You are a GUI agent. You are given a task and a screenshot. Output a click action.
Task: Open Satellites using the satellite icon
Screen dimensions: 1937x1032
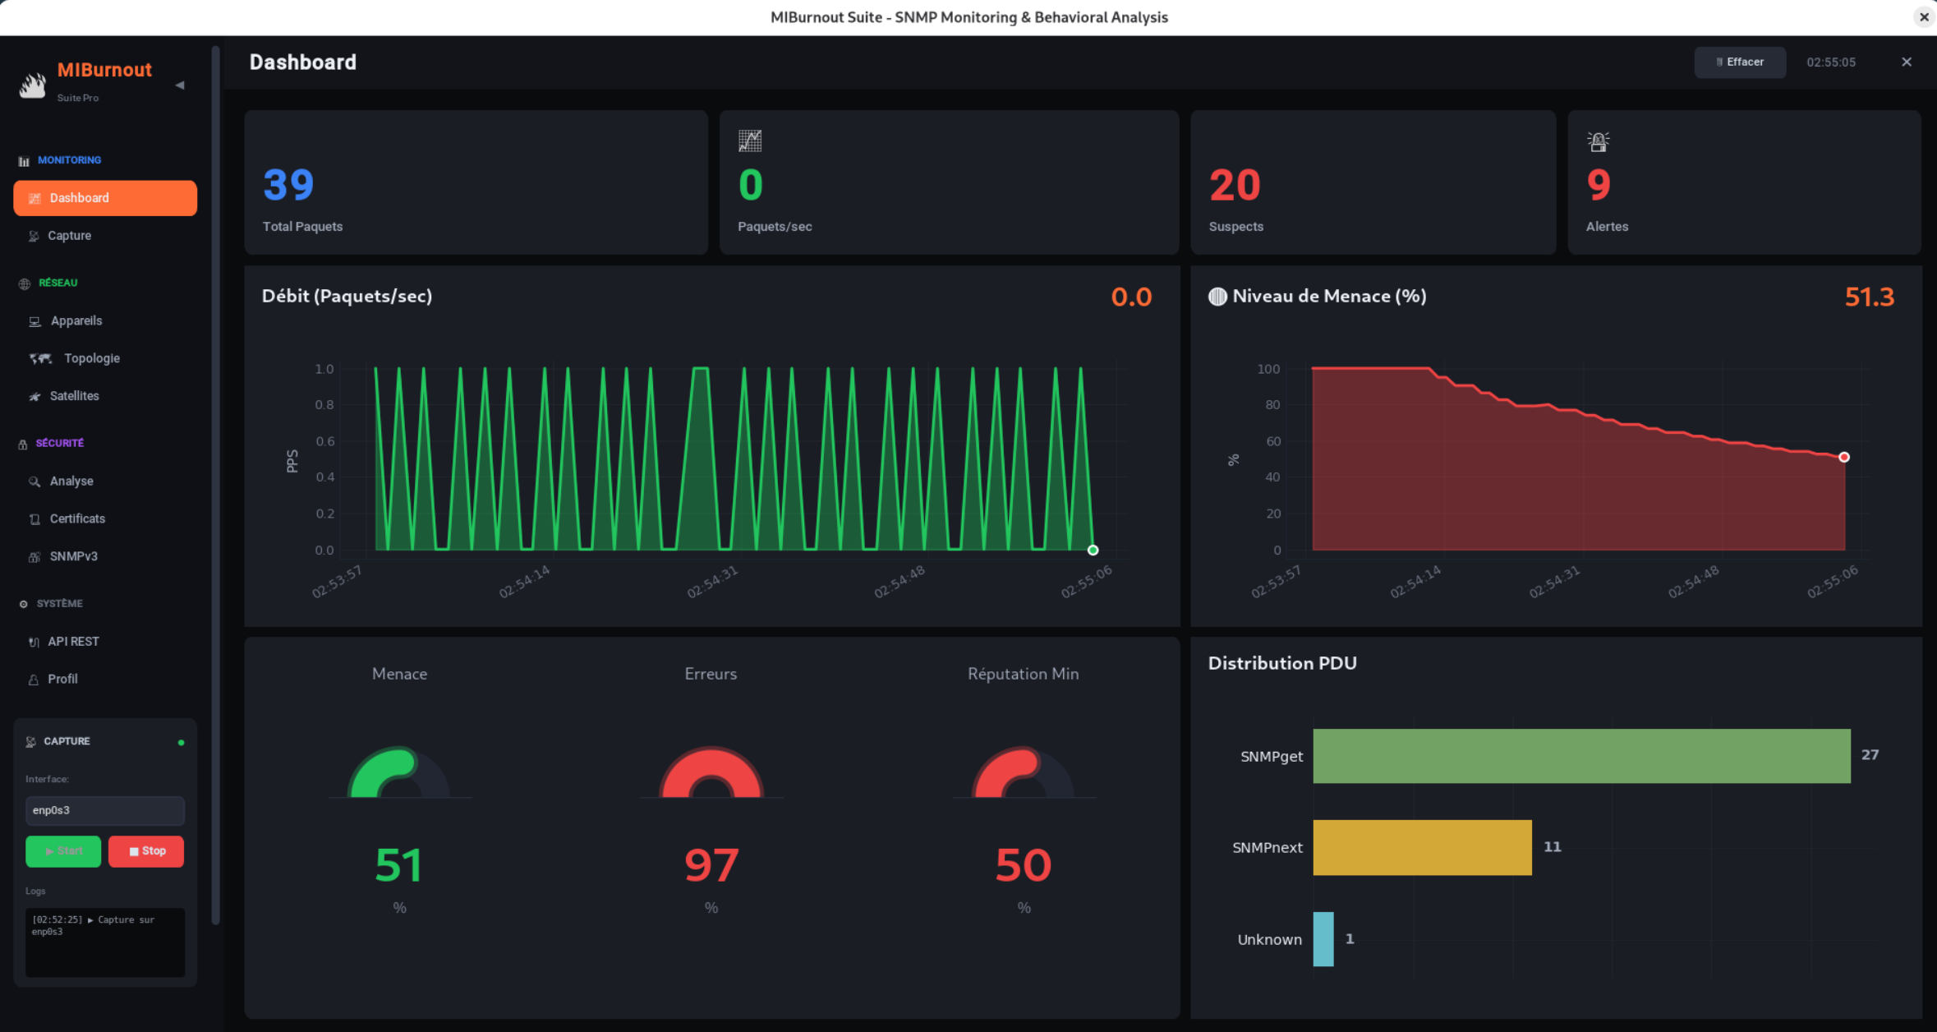coord(35,396)
